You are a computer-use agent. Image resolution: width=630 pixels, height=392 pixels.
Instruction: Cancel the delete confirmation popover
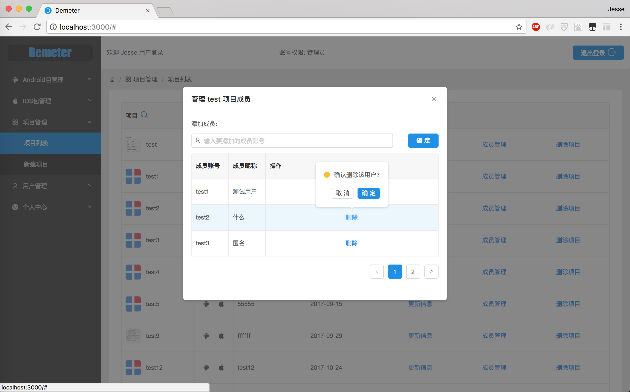click(x=342, y=193)
